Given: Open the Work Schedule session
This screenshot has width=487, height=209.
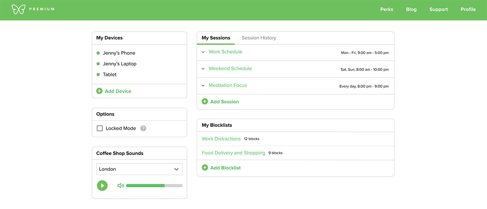Looking at the screenshot, I should point(225,52).
